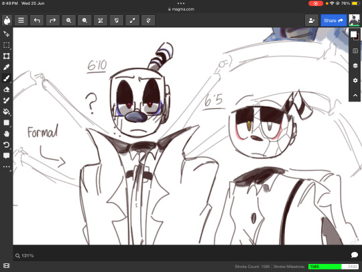This screenshot has width=362, height=272.
Task: Click the 131% zoom level indicator
Action: point(25,256)
